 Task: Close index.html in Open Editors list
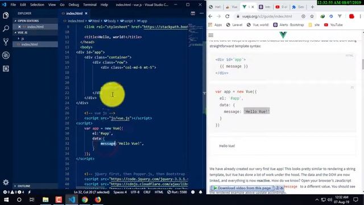pos(19,27)
